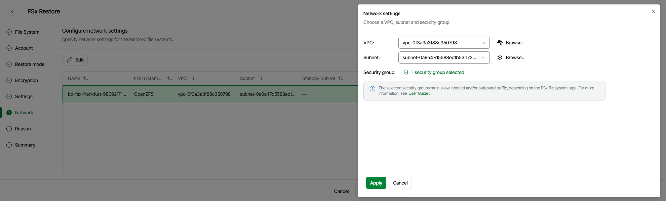
Task: Open the Summary wizard step
Action: (25, 145)
